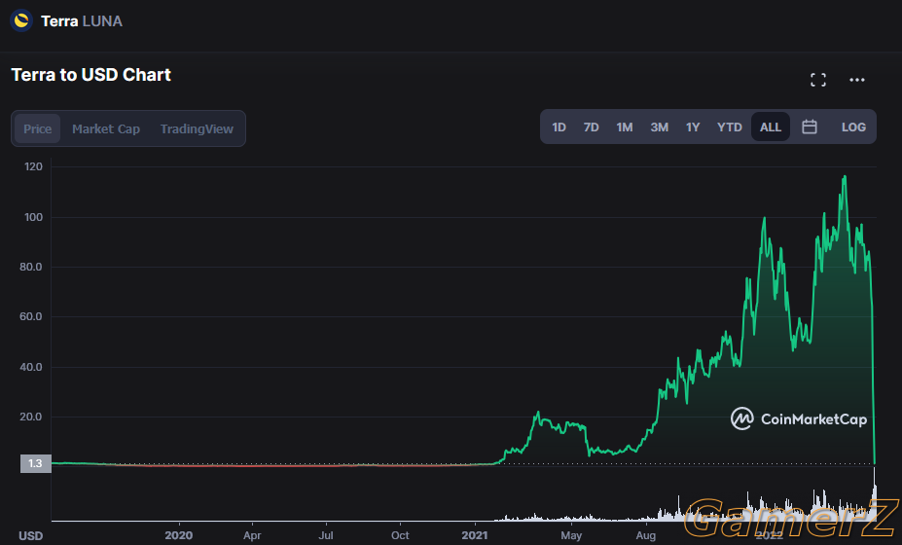Click the Aug x-axis label
Screen dimensions: 902x545
[x=645, y=535]
